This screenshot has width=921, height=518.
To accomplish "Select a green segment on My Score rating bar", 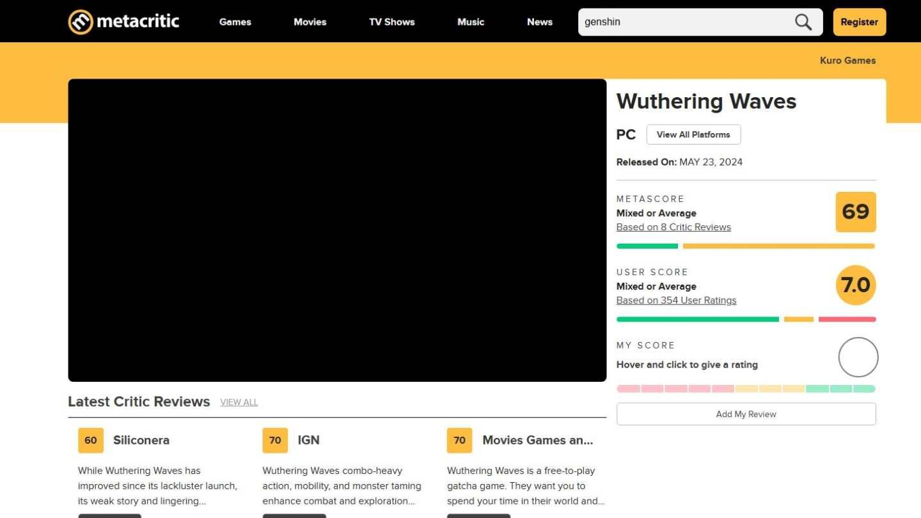I will [840, 389].
